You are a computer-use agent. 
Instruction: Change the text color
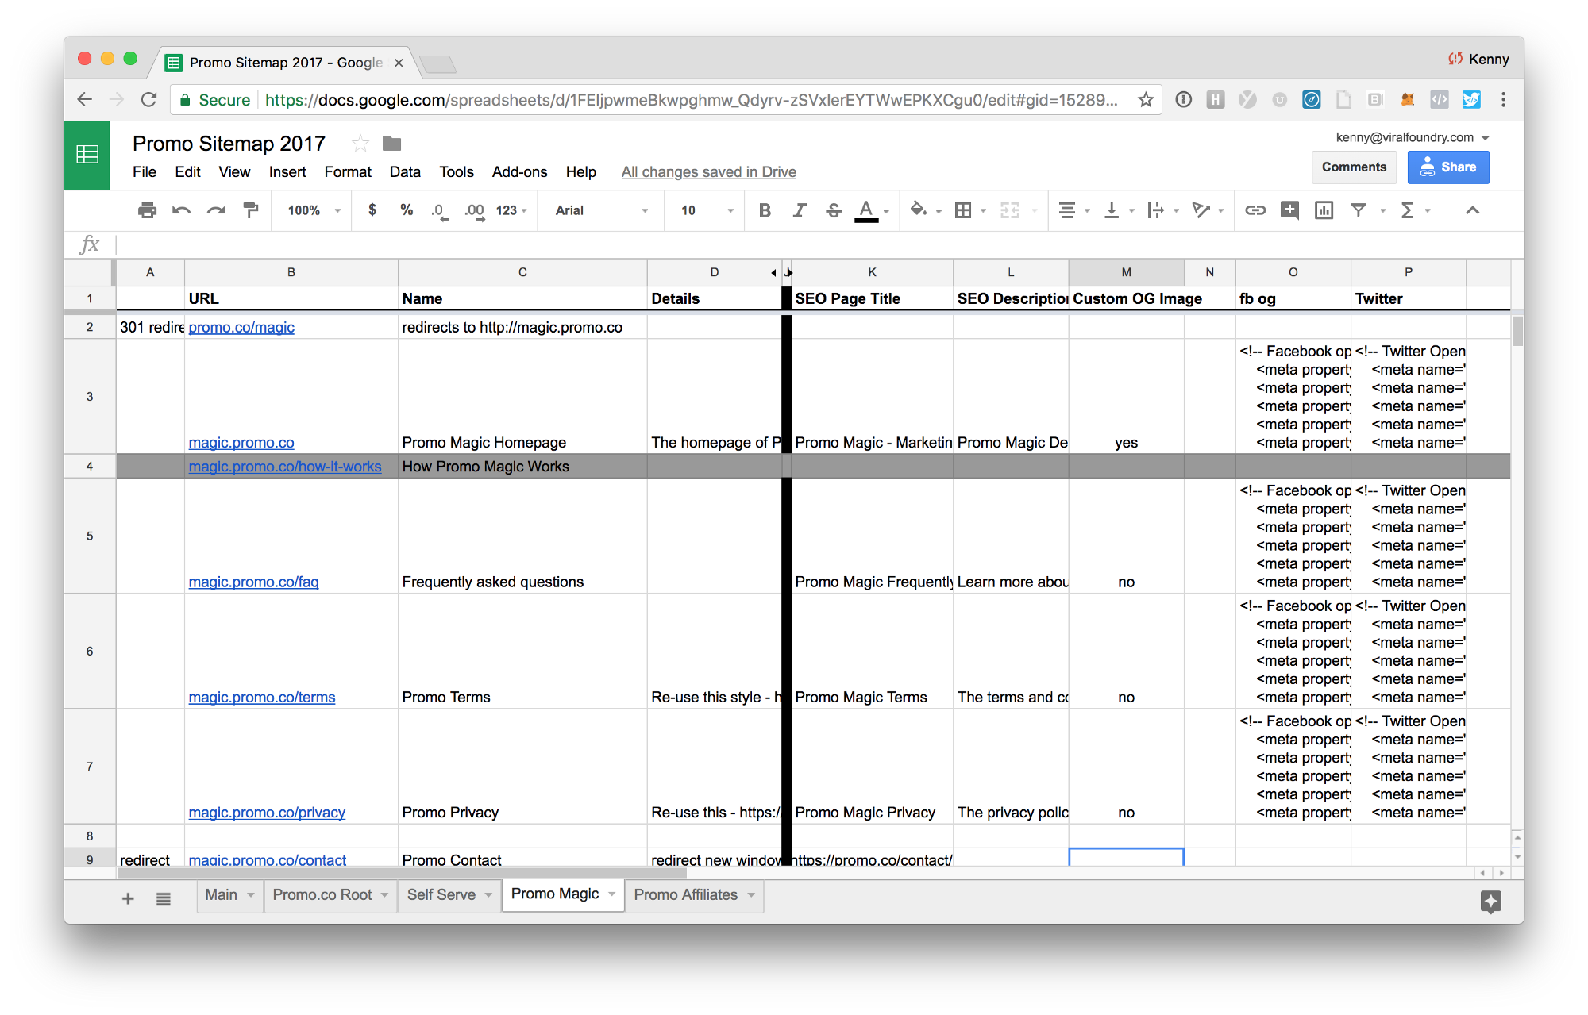[867, 210]
